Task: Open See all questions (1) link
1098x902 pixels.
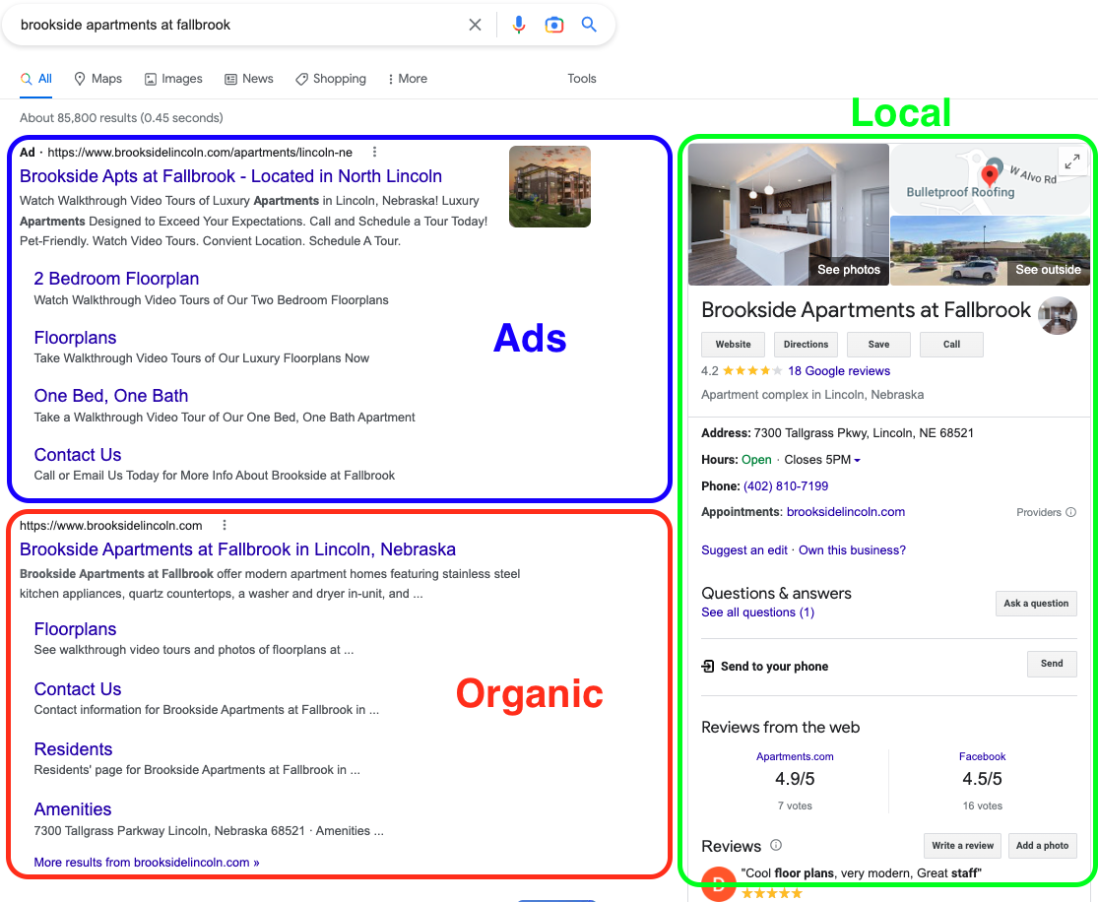Action: [757, 612]
